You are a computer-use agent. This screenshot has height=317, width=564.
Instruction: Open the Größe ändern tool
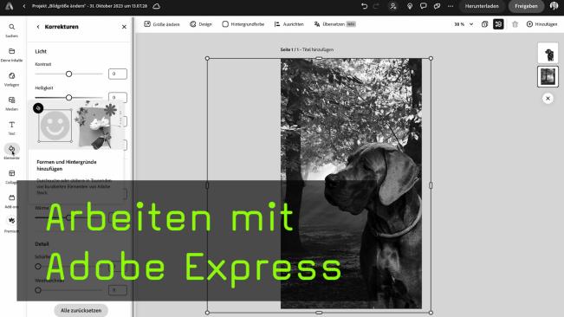coord(162,24)
